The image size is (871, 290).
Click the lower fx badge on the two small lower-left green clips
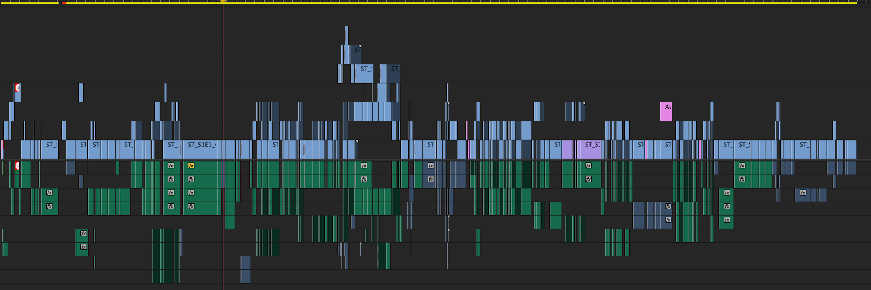coord(83,247)
